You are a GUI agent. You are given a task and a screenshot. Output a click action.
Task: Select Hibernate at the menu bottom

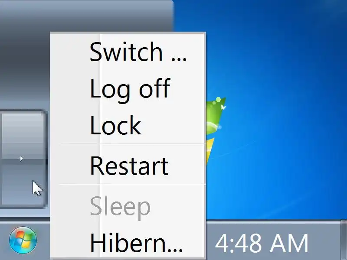136,243
